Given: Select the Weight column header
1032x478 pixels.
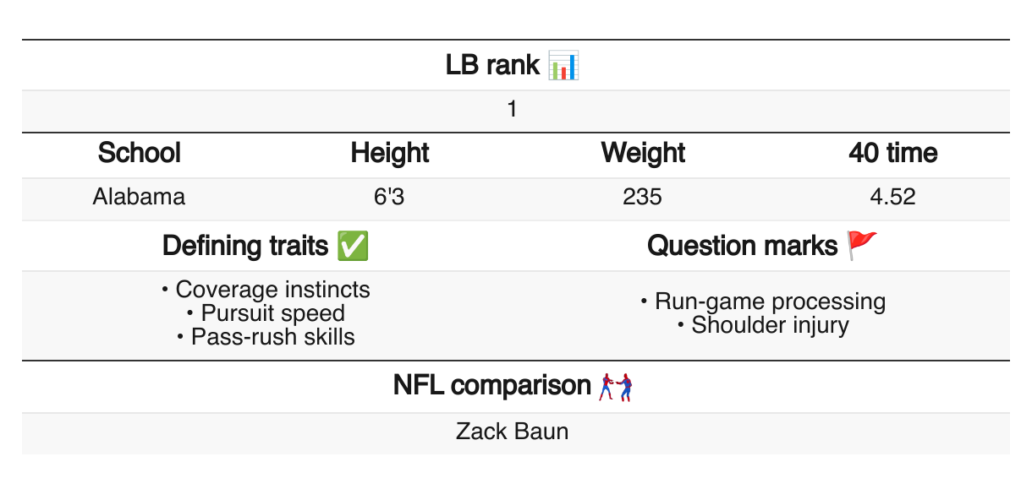Looking at the screenshot, I should click(x=643, y=154).
